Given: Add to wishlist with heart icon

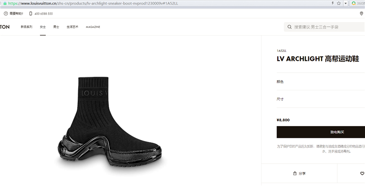Looking at the screenshot, I should 362,173.
